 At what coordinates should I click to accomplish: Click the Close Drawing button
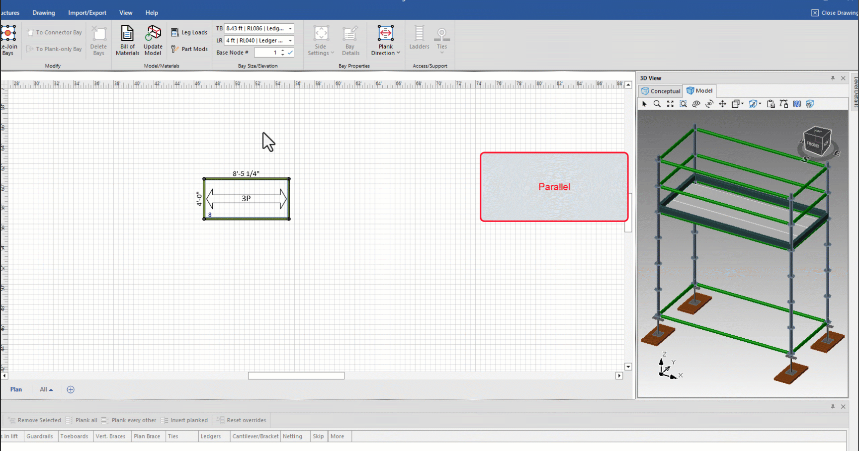pyautogui.click(x=835, y=13)
